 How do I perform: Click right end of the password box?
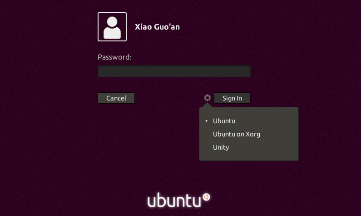[244, 71]
